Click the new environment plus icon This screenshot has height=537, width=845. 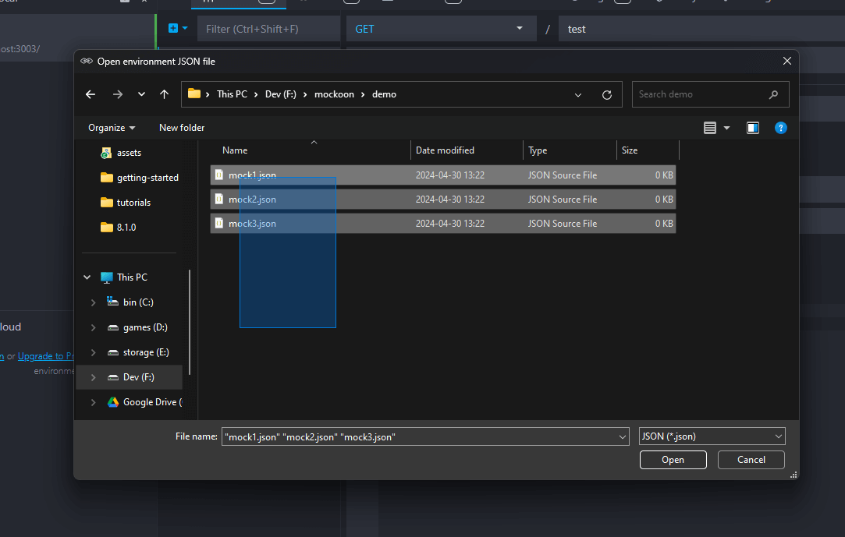coord(174,29)
